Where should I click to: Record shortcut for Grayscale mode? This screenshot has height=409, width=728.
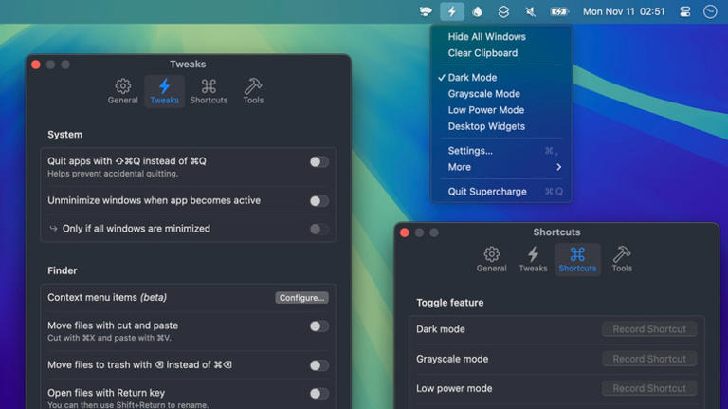click(649, 359)
